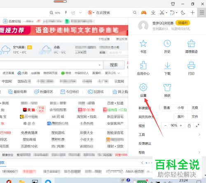Click the toolbar download arrow icon
Screen dimensions: 206x183
[153, 13]
